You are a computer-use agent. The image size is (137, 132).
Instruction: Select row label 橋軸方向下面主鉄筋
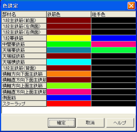tap(24, 74)
